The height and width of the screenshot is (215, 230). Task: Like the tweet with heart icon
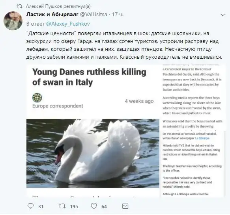coord(94,206)
